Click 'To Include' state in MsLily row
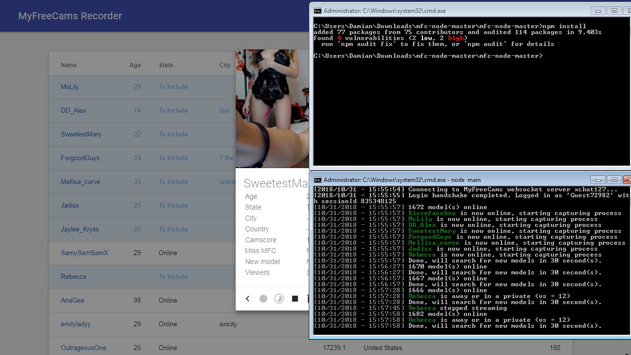 [x=173, y=87]
